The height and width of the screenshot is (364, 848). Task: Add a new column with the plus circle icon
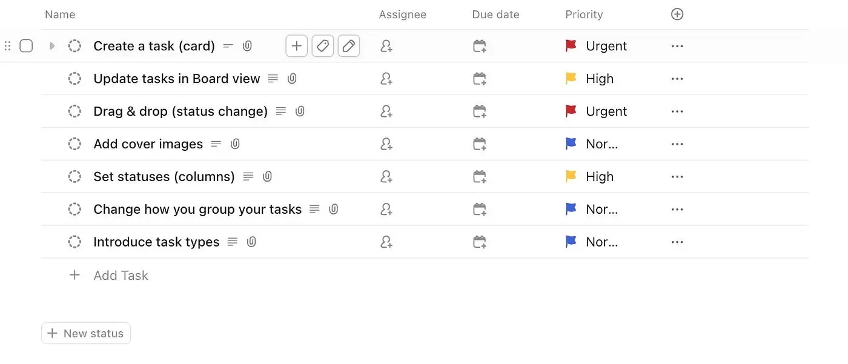(677, 15)
